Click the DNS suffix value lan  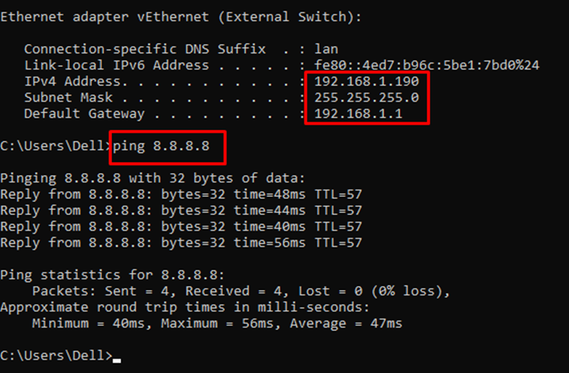point(326,49)
